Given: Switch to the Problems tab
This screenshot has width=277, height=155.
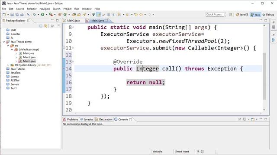Looking at the screenshot, I should (71, 120).
